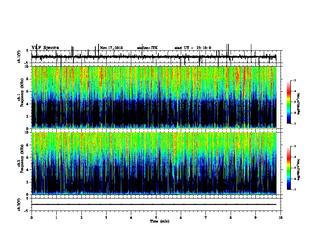Click inside the ch.2 frequency spectrogram
This screenshot has width=316, height=244.
point(154,163)
